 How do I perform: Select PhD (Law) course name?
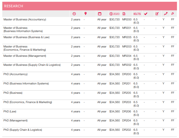click(x=10, y=111)
